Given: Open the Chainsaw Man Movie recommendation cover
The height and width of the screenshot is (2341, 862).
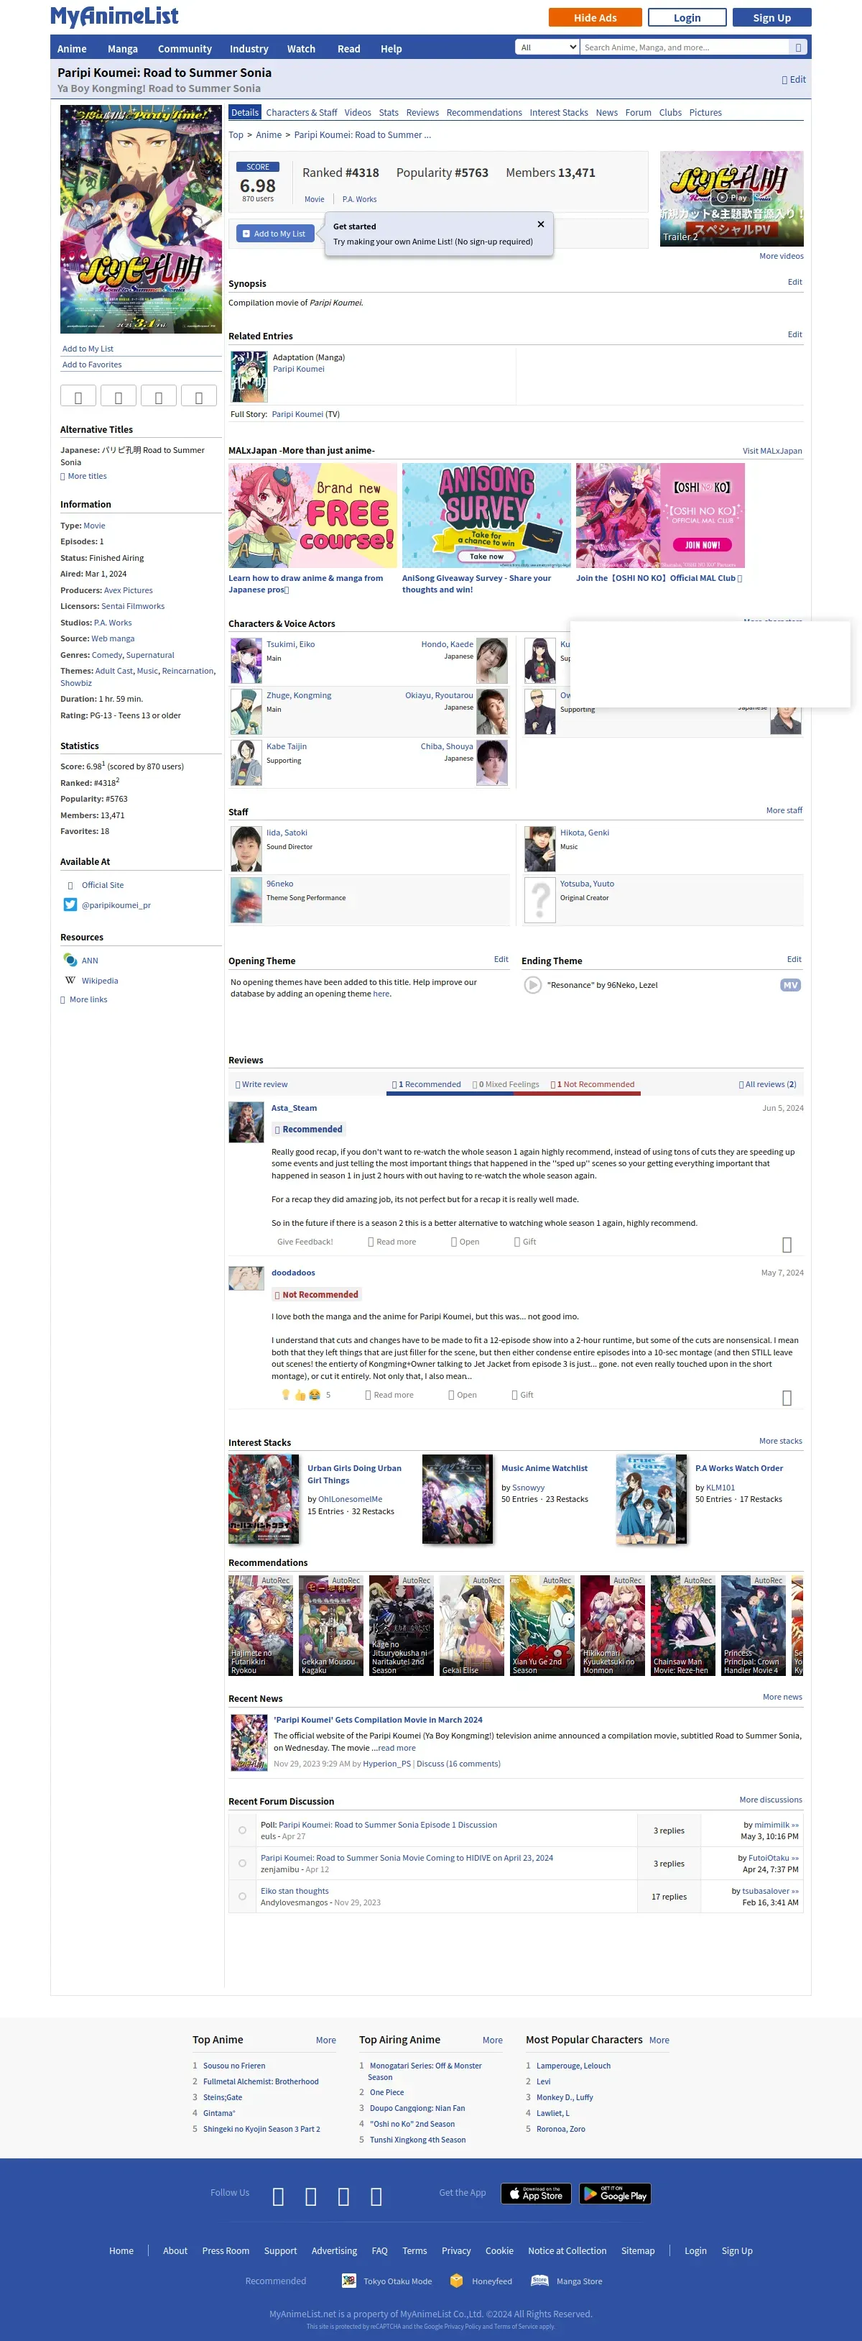Looking at the screenshot, I should pyautogui.click(x=683, y=1625).
